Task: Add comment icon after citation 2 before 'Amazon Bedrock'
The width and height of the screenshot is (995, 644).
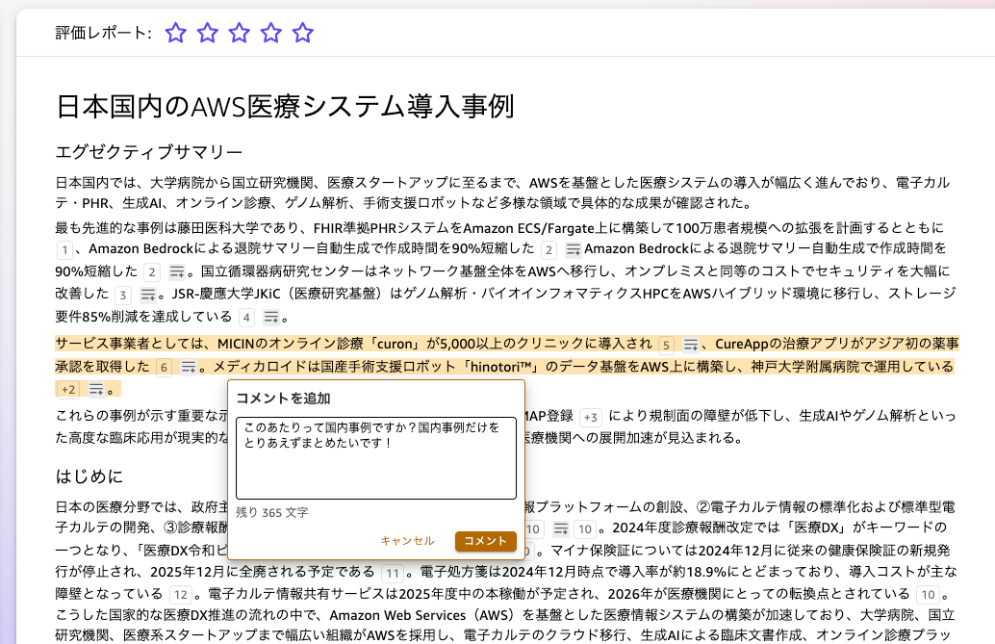Action: click(573, 249)
